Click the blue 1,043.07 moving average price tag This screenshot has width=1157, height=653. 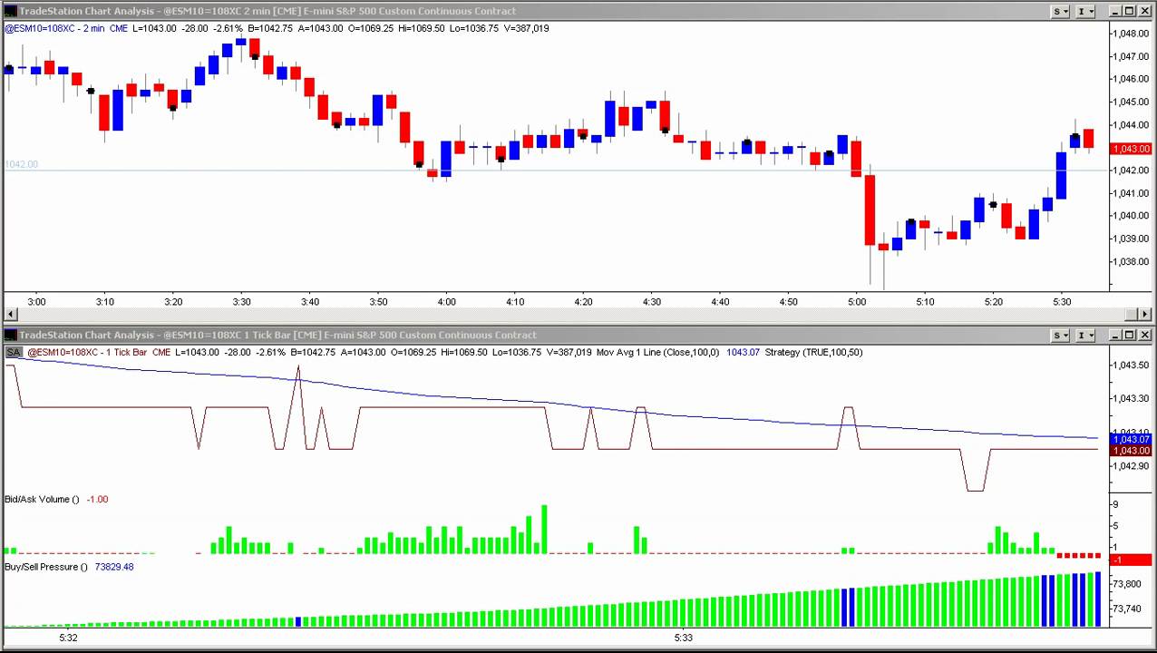1131,440
